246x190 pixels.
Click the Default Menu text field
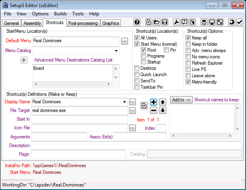tap(76, 41)
